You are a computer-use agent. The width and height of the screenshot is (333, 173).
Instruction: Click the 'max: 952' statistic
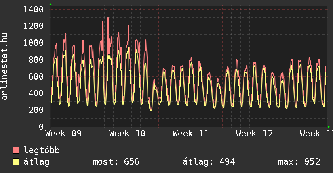(x=299, y=162)
